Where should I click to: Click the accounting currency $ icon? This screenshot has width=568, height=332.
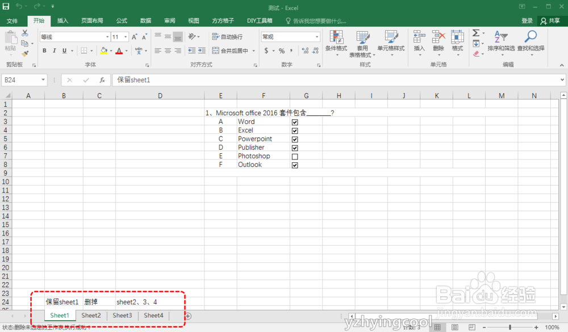tap(266, 51)
